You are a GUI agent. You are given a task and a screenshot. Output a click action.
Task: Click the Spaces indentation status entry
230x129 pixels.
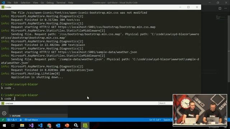(x=168, y=120)
